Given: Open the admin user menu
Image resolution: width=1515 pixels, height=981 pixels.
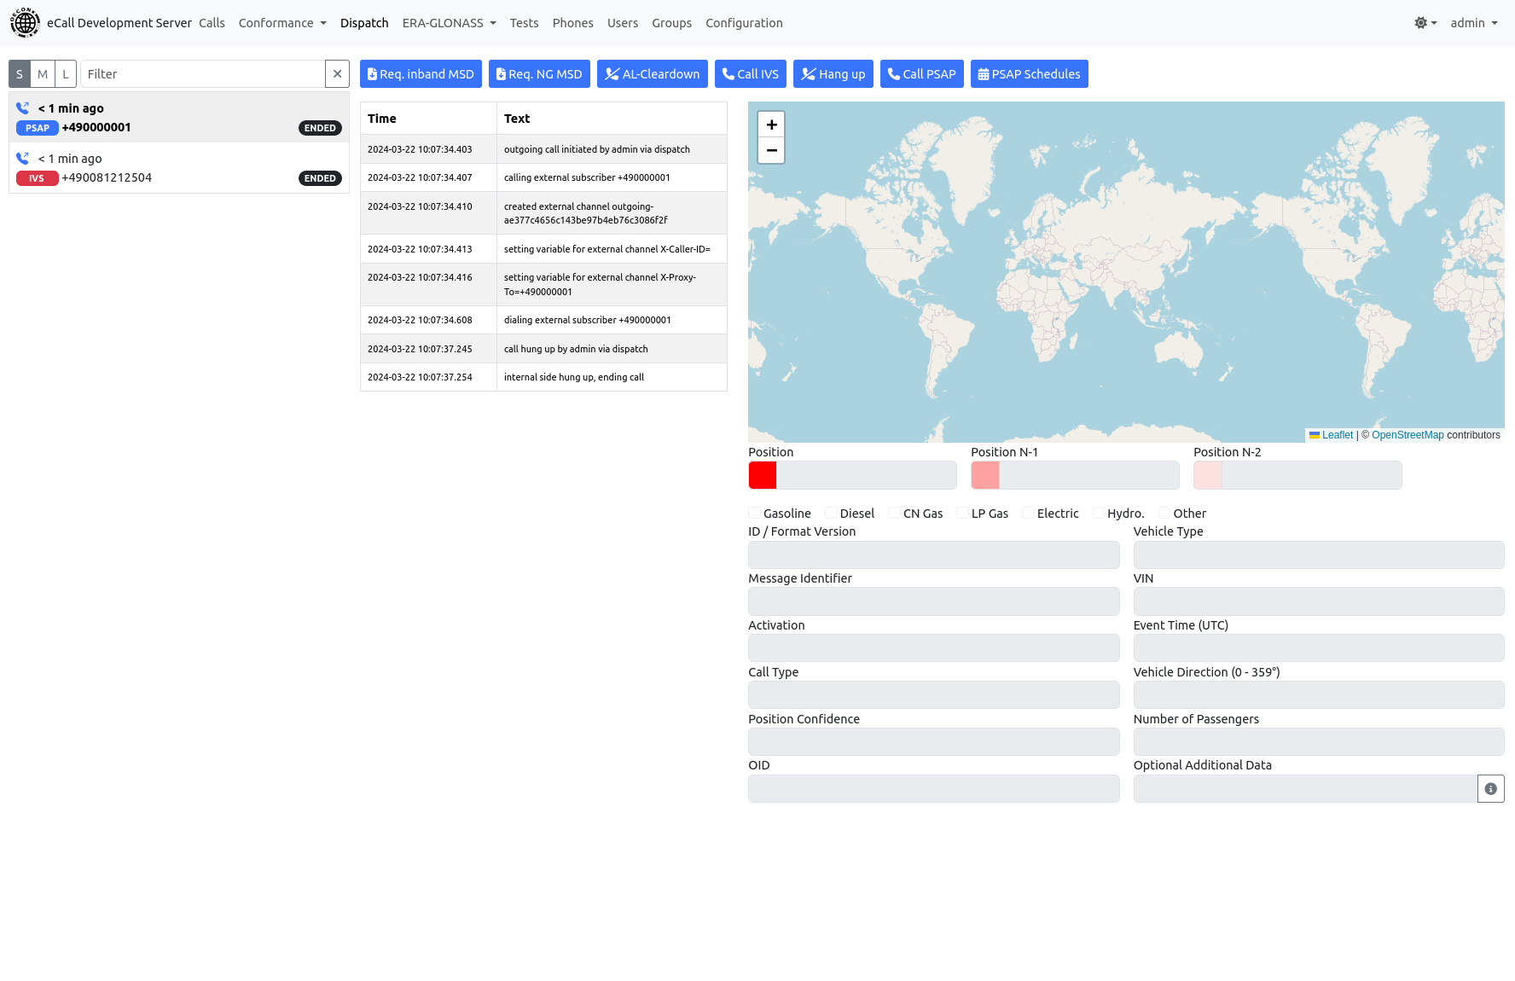Looking at the screenshot, I should pos(1474,23).
